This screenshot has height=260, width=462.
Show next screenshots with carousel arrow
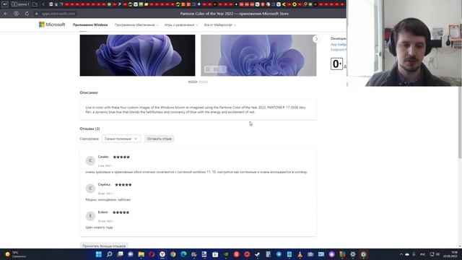coord(316,39)
